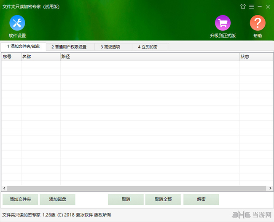274x222 pixels.
Task: Minimize the window
Action: pos(260,7)
